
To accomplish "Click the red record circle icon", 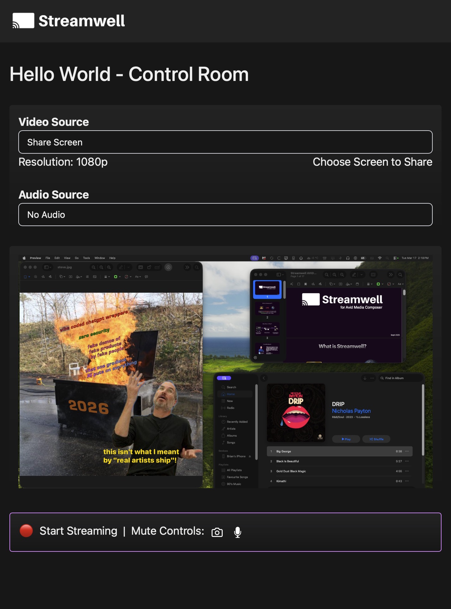I will (x=26, y=531).
